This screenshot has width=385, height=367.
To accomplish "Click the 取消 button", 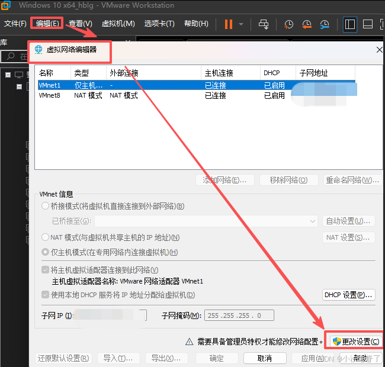I will pos(265,358).
